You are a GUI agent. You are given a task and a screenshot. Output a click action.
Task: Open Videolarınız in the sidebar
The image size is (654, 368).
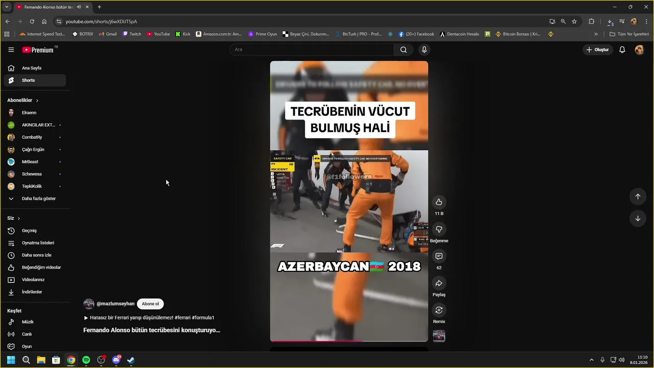[35, 280]
